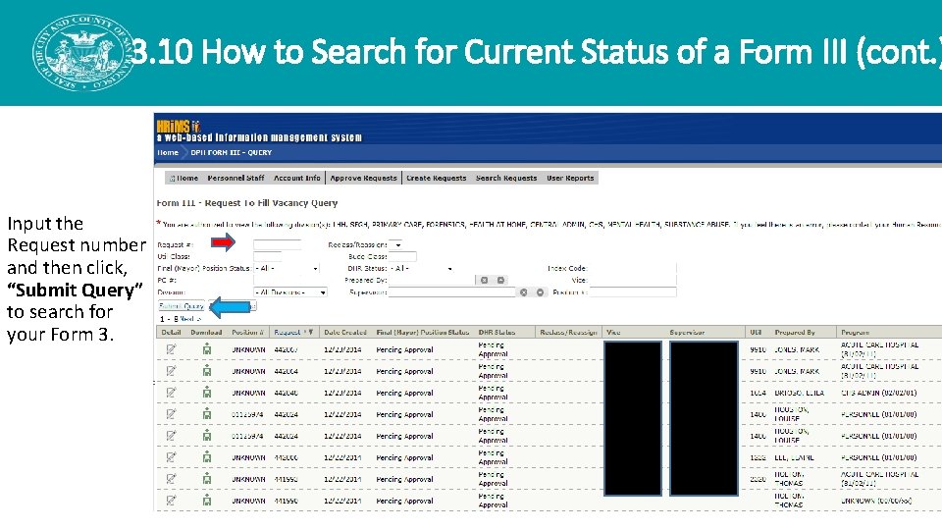
Task: Download form for request 442064
Action: click(207, 371)
